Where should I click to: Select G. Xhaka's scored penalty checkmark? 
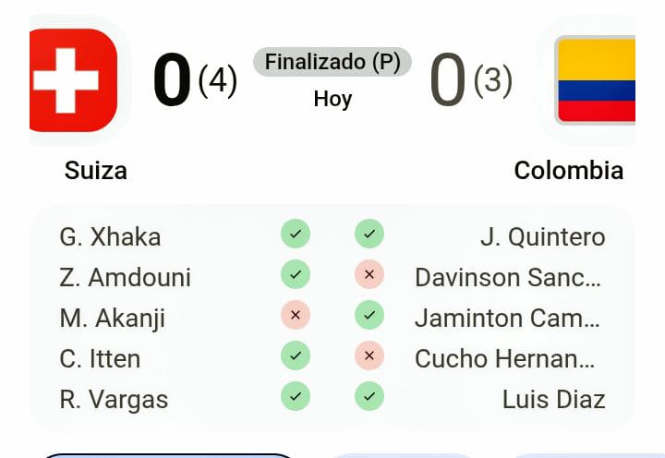[296, 234]
